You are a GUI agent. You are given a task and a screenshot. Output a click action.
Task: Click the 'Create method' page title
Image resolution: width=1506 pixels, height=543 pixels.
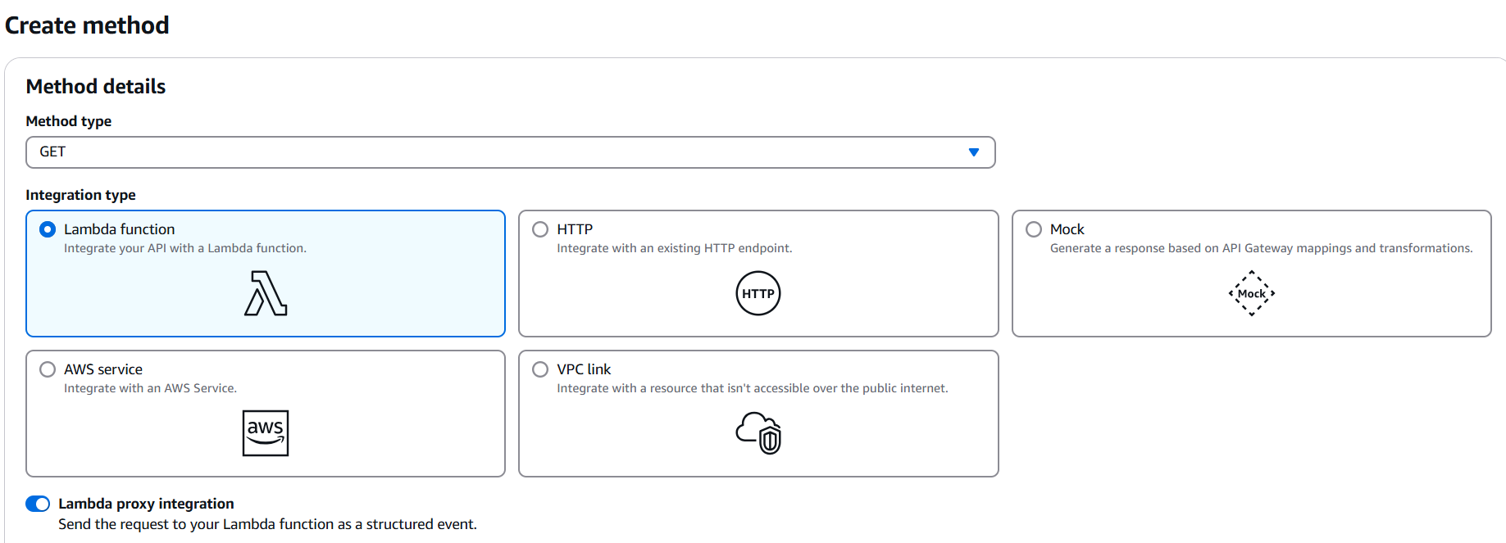[87, 25]
